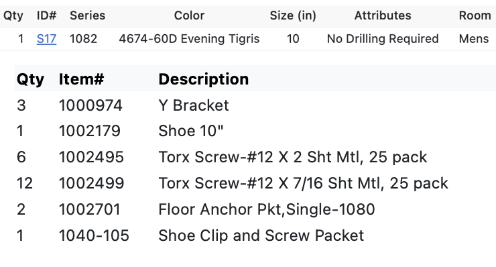The image size is (496, 267).
Task: Click the Series column header
Action: pos(87,15)
